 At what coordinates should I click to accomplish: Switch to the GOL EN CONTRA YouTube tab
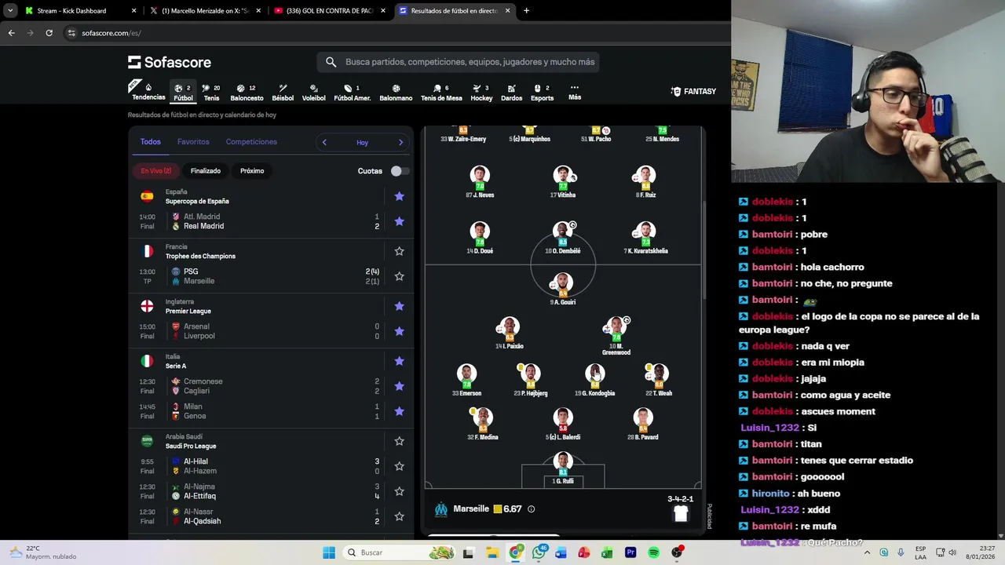329,11
